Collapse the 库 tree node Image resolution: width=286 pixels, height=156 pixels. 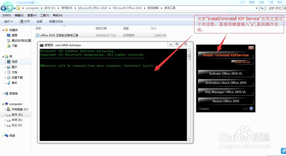click(x=3, y=57)
